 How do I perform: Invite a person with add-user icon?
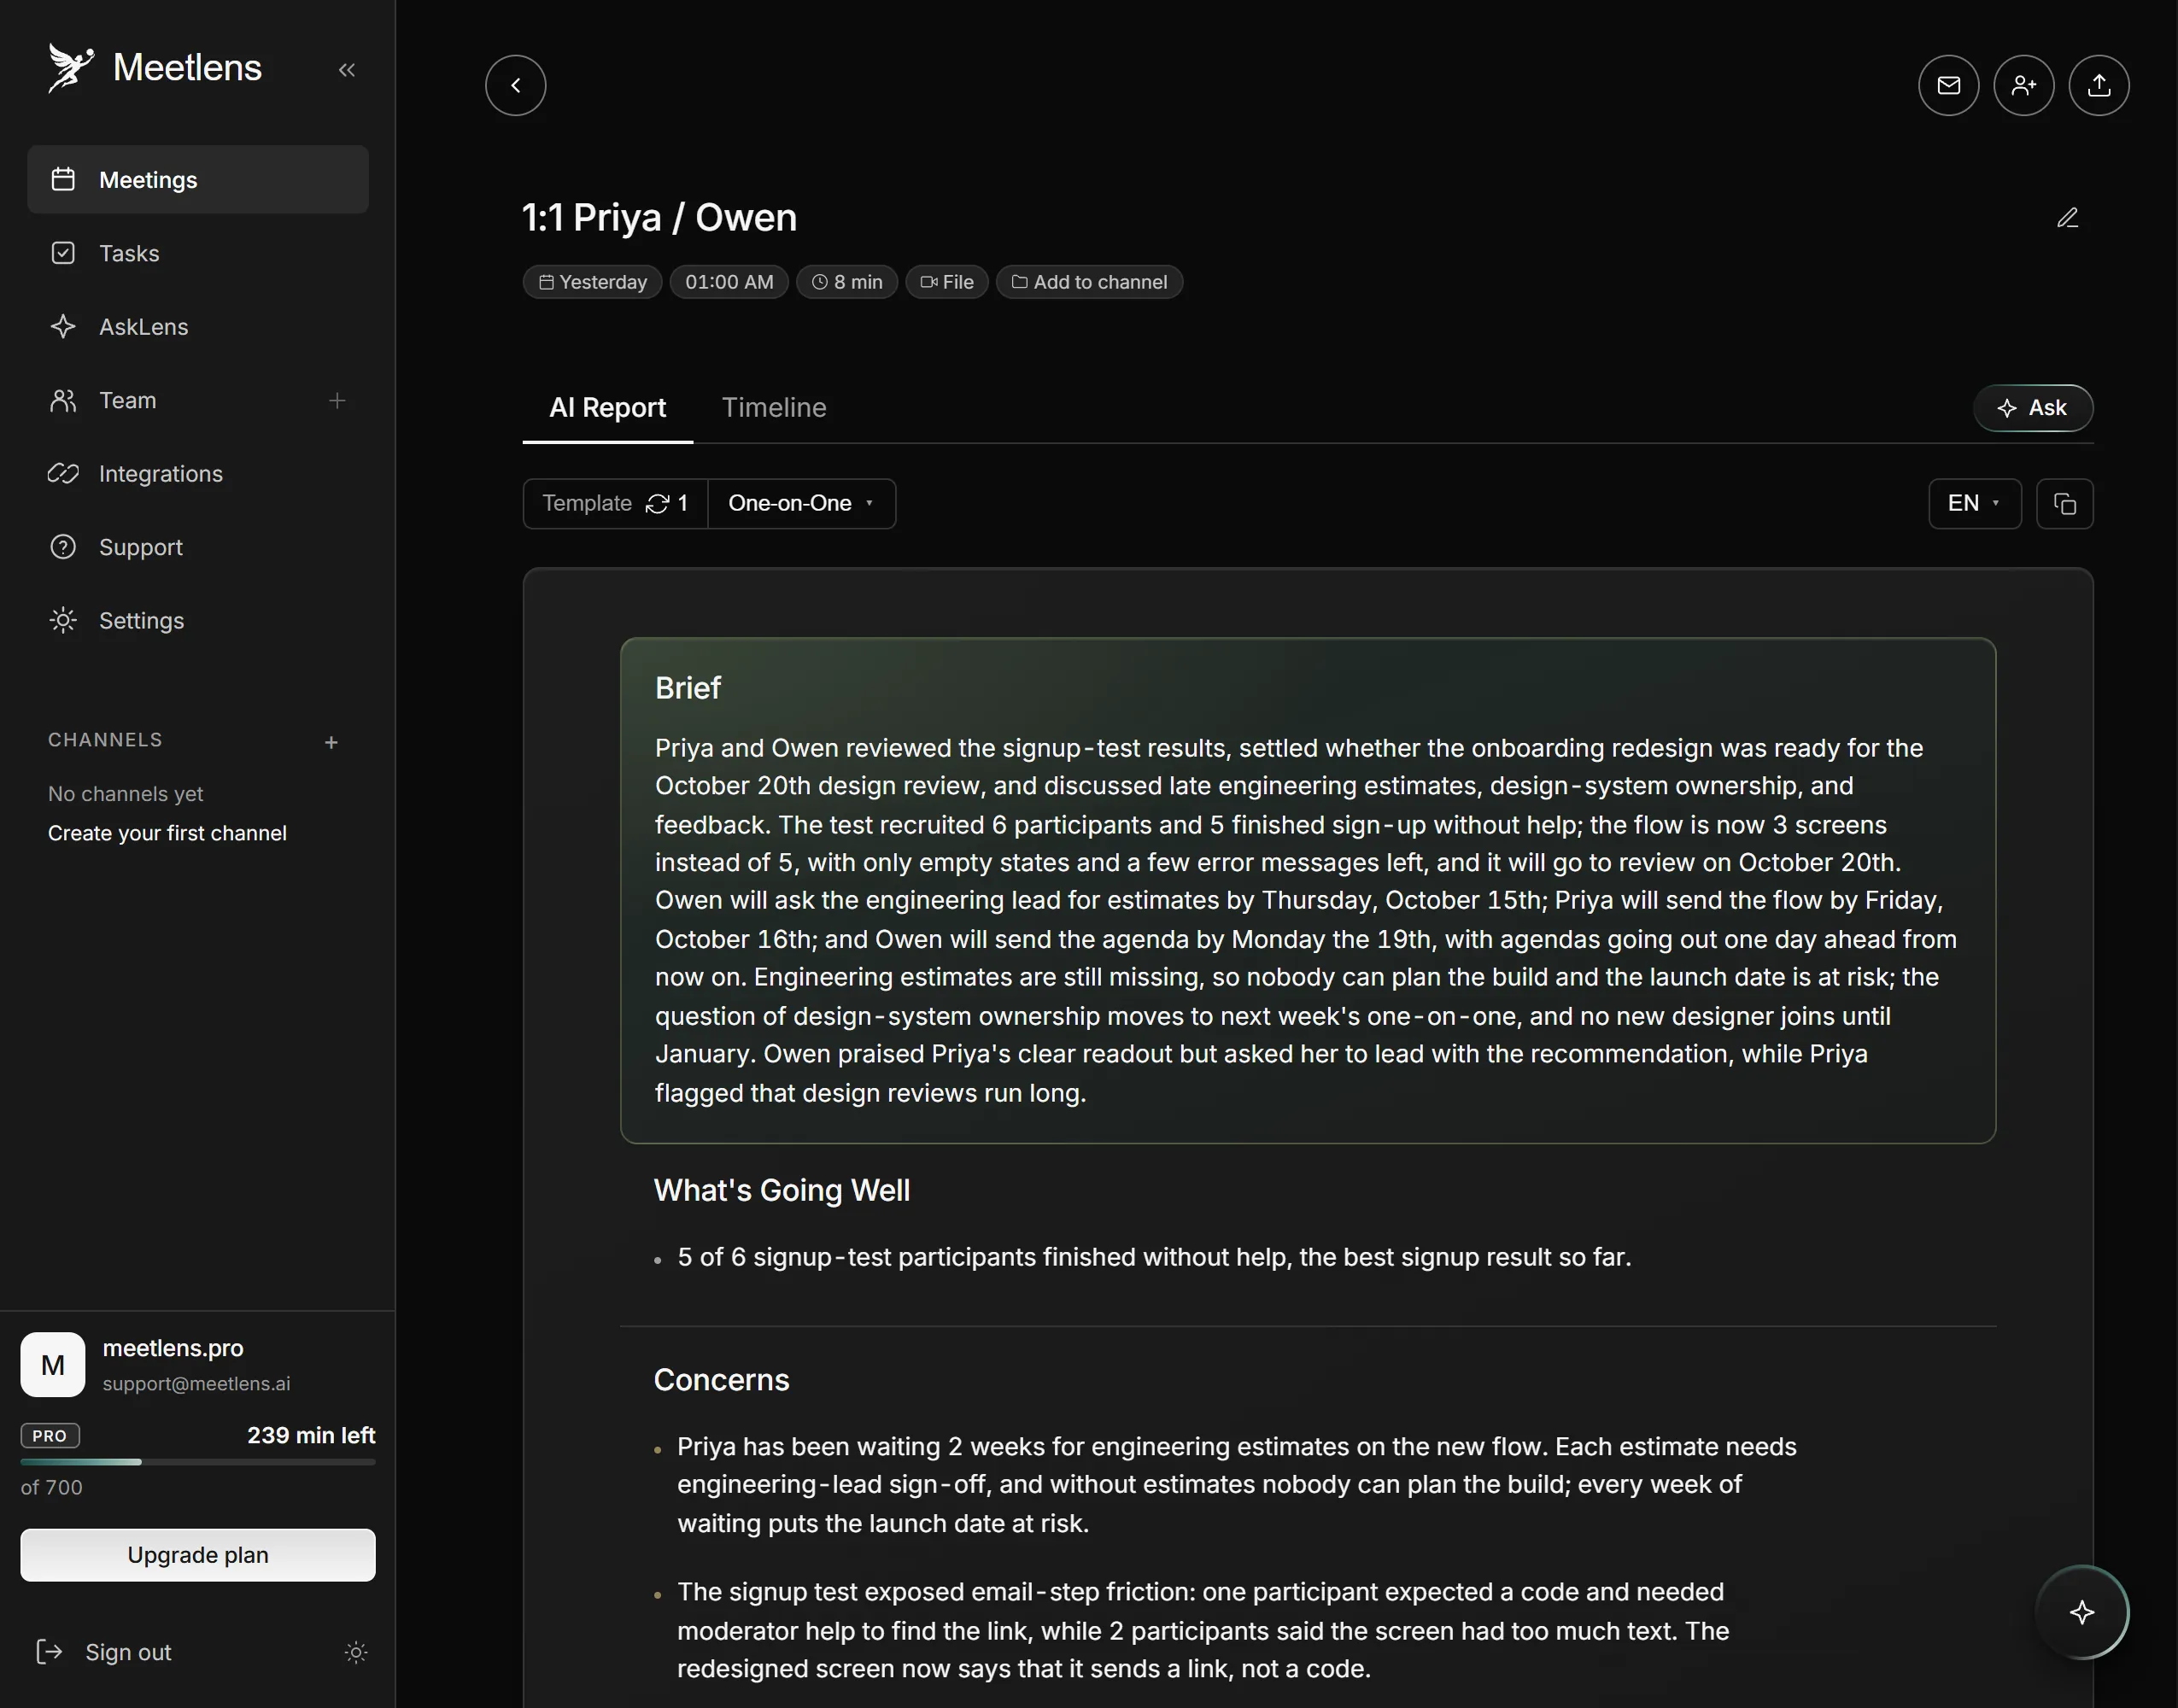pyautogui.click(x=2023, y=85)
